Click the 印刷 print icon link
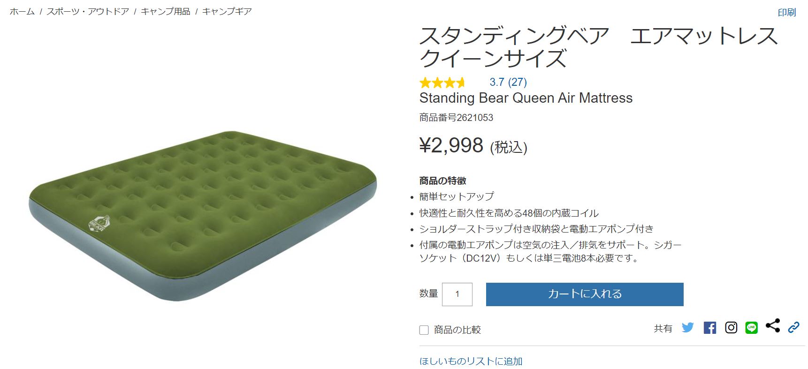Image resolution: width=808 pixels, height=369 pixels. (786, 13)
